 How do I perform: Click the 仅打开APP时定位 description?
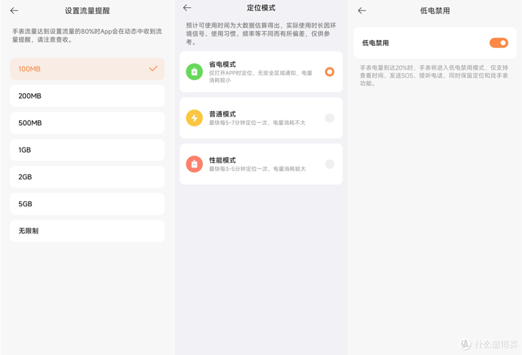point(261,76)
